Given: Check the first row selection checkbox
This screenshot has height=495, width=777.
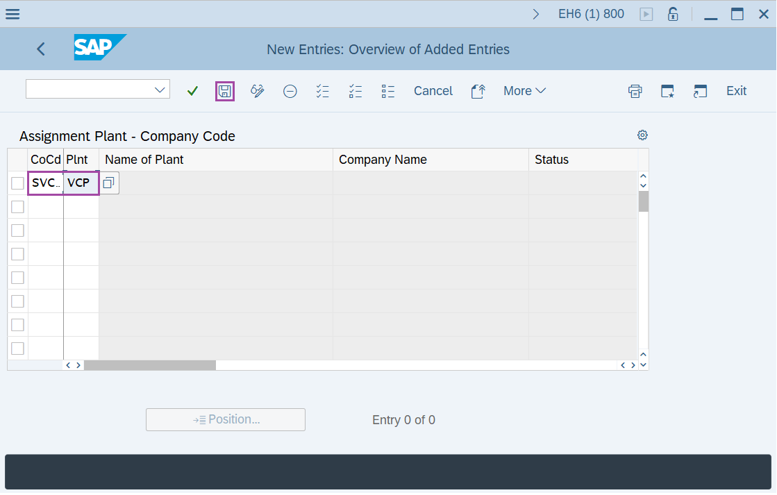Looking at the screenshot, I should (17, 183).
